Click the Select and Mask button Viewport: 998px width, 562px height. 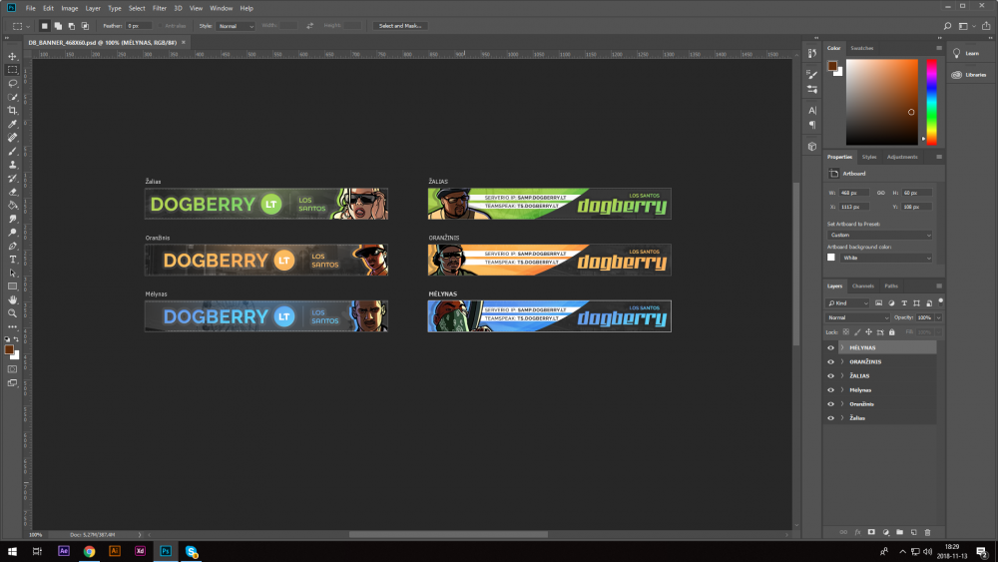pos(400,26)
